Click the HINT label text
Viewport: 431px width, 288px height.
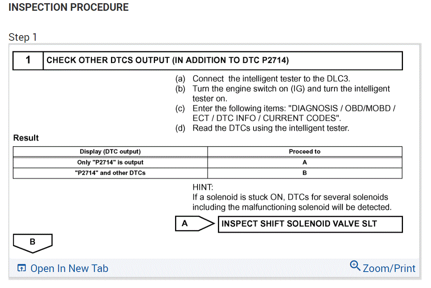click(x=203, y=187)
